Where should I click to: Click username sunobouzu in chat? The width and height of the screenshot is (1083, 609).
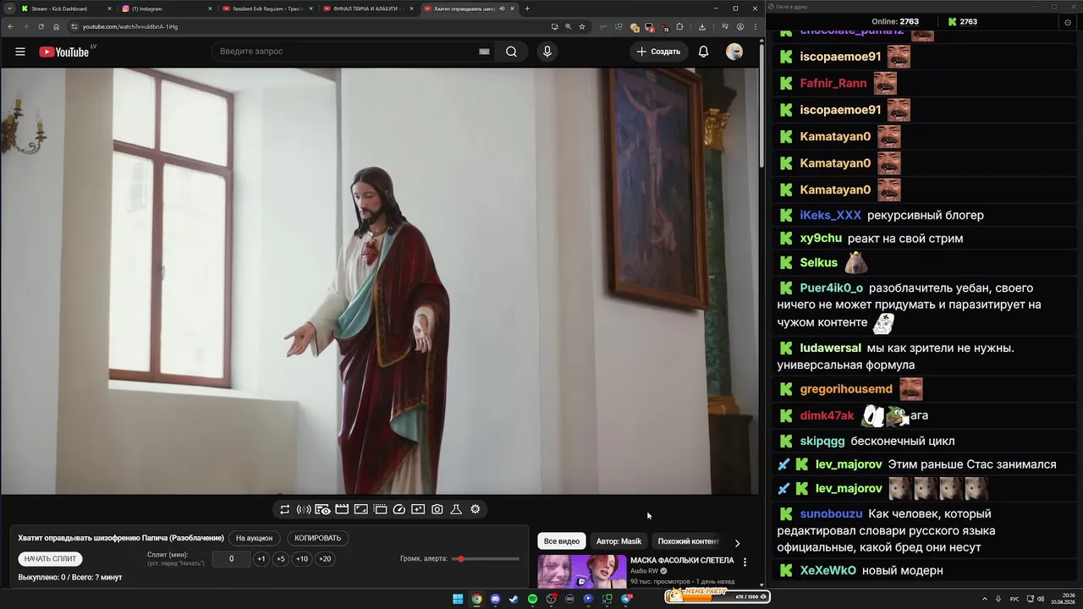pyautogui.click(x=831, y=513)
